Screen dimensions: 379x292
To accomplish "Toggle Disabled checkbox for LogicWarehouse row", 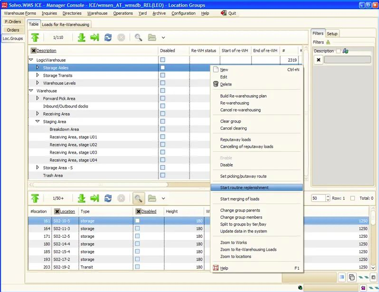I will click(x=163, y=60).
